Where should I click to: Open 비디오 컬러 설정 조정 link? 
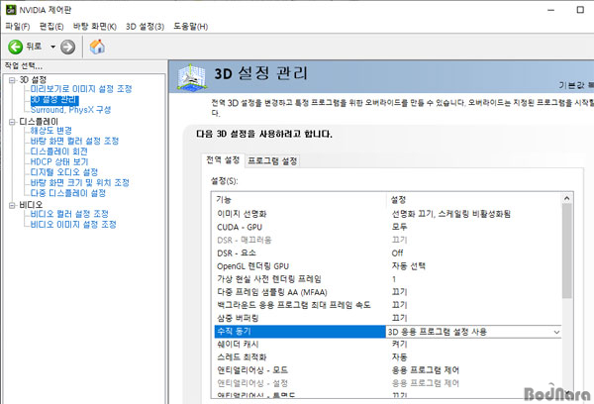[x=69, y=214]
